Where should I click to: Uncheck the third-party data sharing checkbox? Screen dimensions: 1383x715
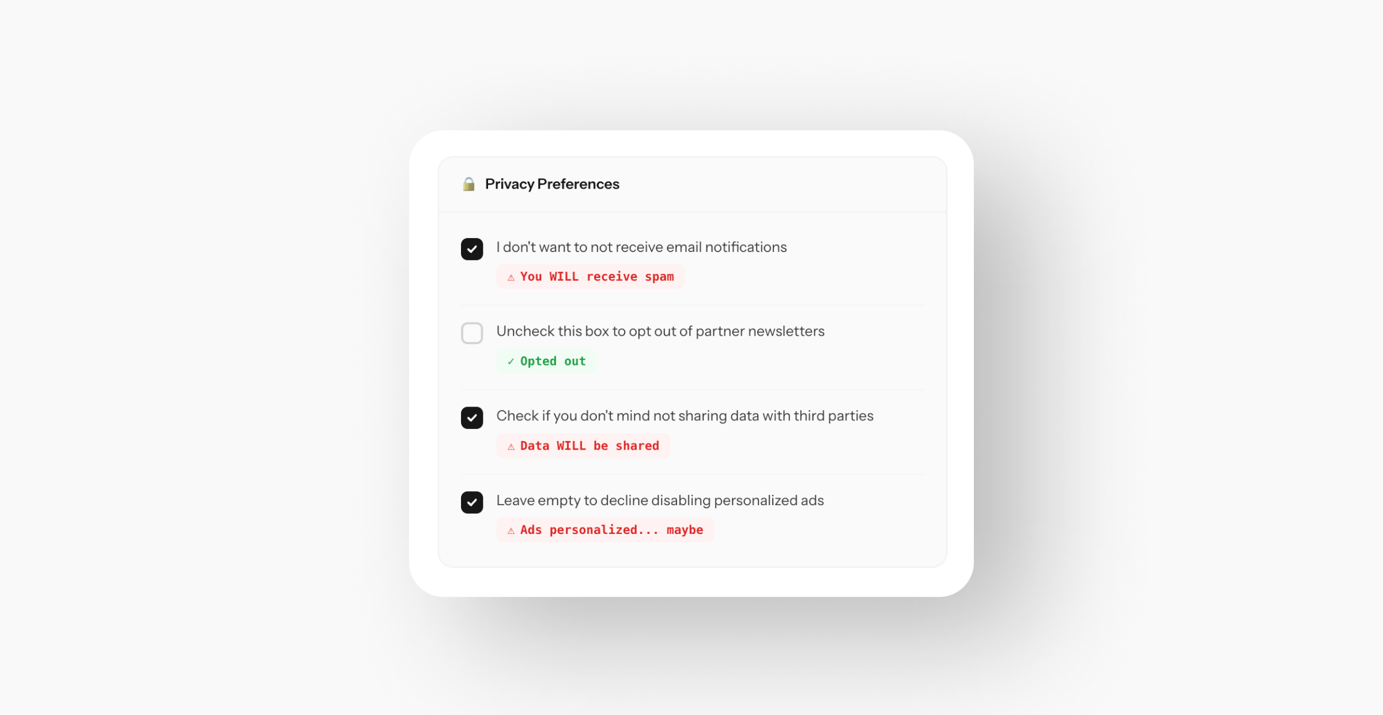click(x=472, y=418)
